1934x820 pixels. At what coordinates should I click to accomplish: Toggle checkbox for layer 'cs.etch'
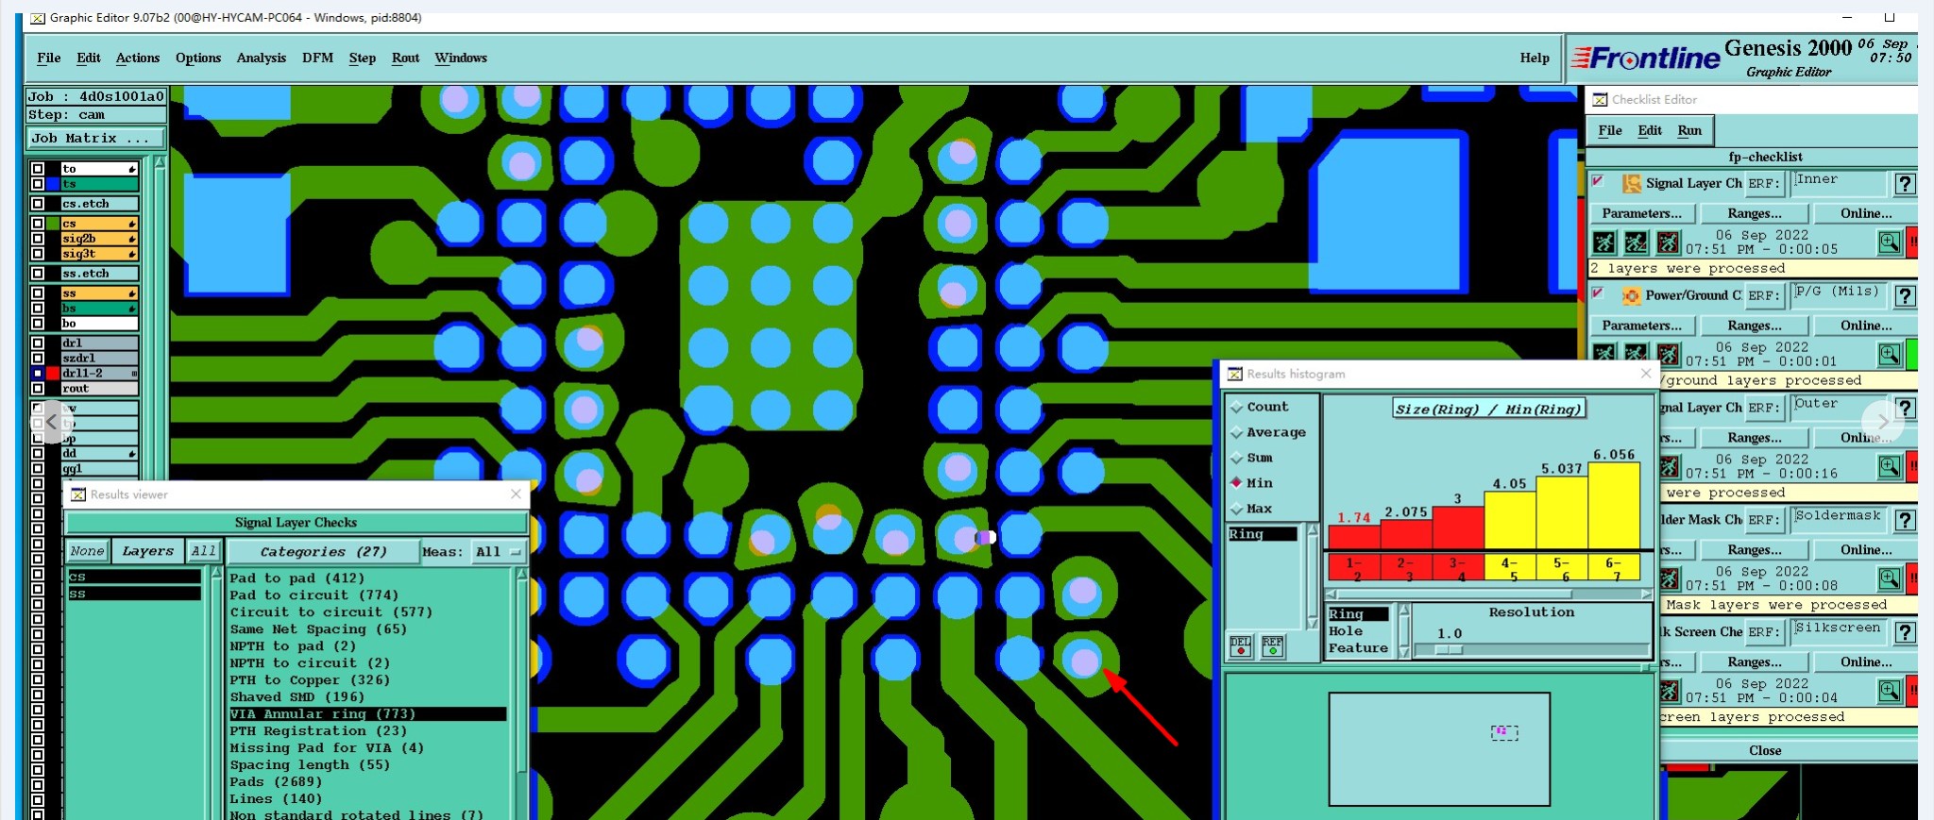click(38, 204)
